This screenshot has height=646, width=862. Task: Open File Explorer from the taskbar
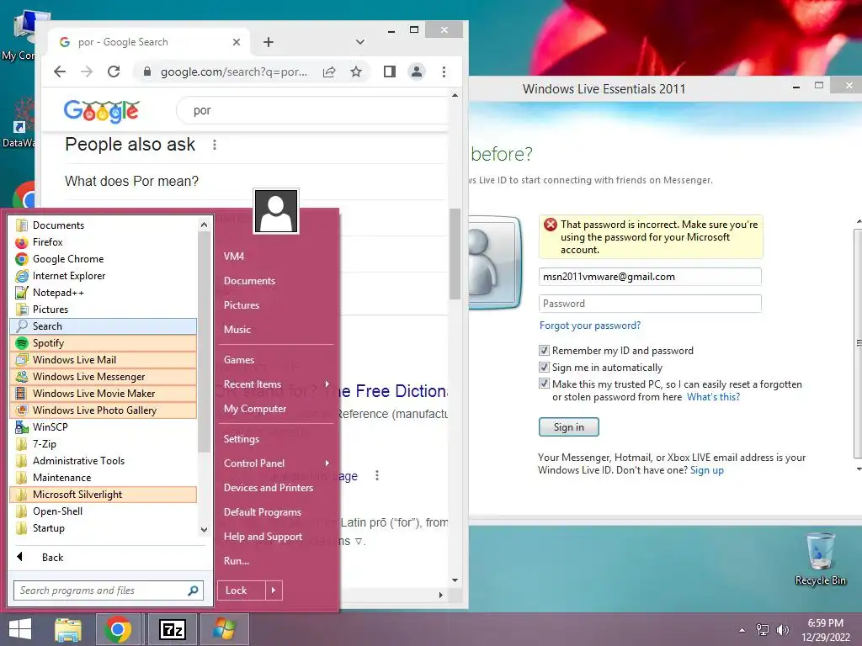[67, 629]
